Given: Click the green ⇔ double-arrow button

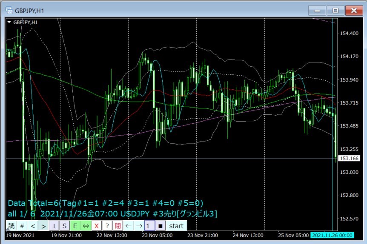Looking at the screenshot, I should point(86,226).
